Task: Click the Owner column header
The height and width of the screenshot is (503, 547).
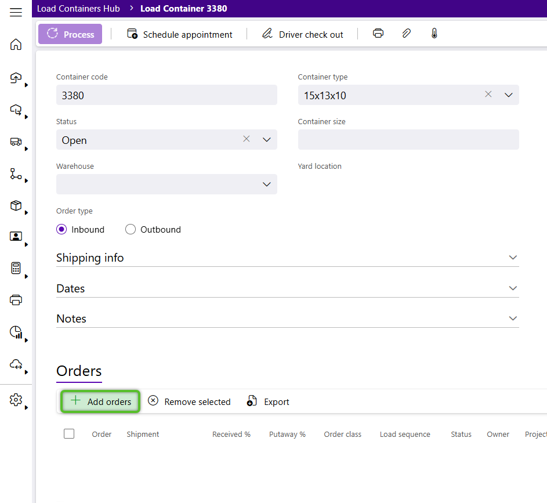Action: [x=498, y=435]
